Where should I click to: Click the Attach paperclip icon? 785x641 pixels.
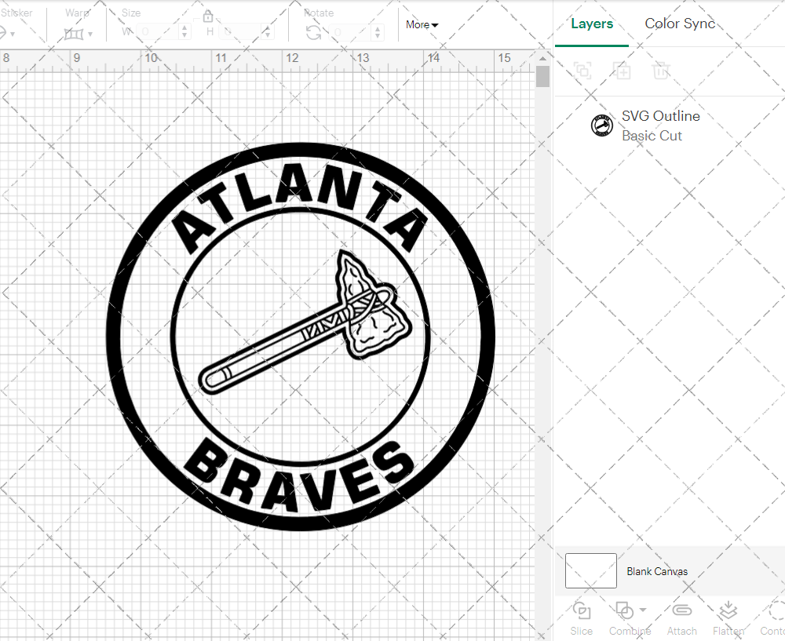pyautogui.click(x=681, y=611)
